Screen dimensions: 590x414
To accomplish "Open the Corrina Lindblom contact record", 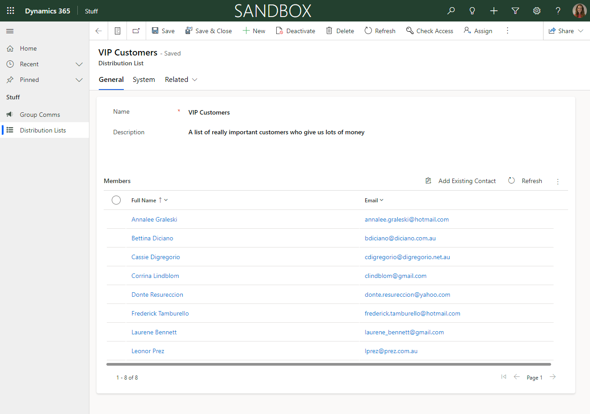I will [155, 276].
